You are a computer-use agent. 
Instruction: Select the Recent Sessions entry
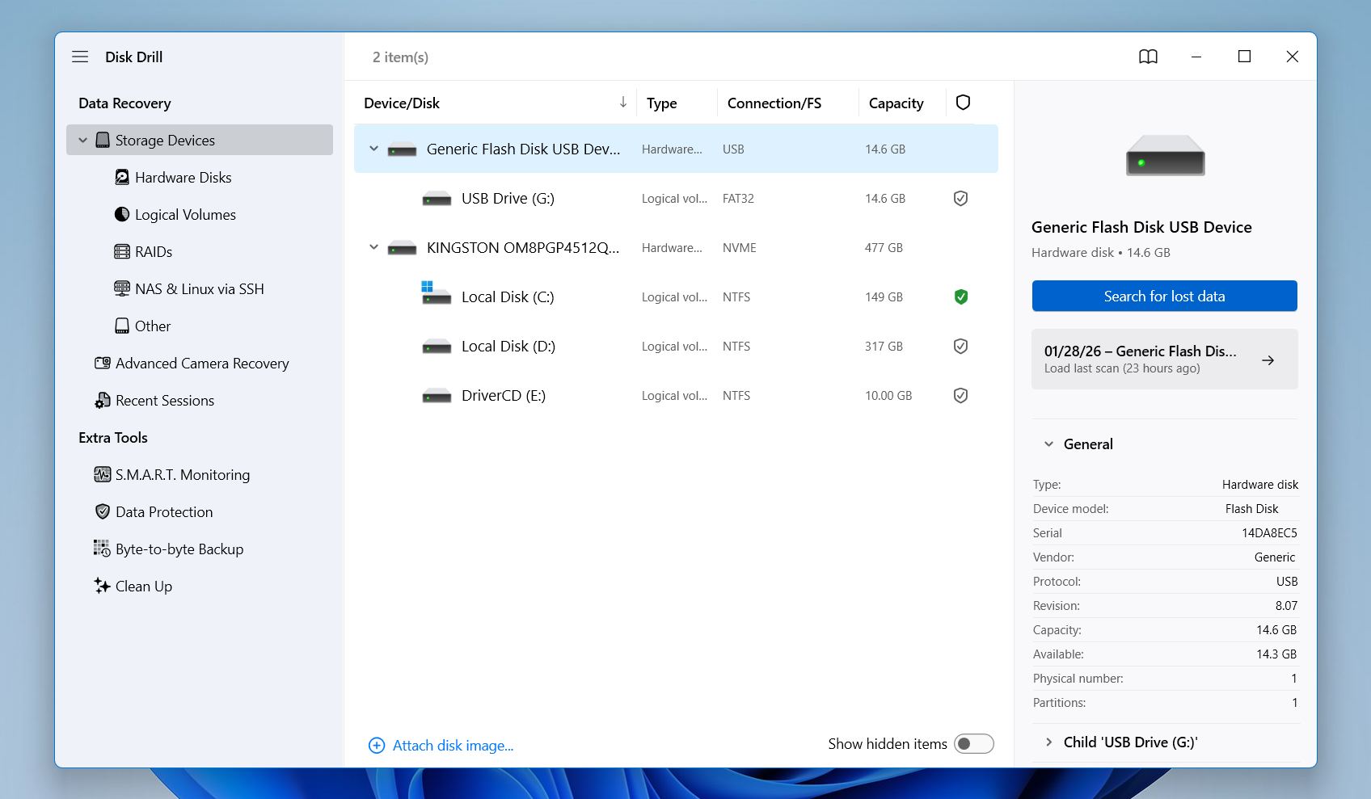coord(164,400)
